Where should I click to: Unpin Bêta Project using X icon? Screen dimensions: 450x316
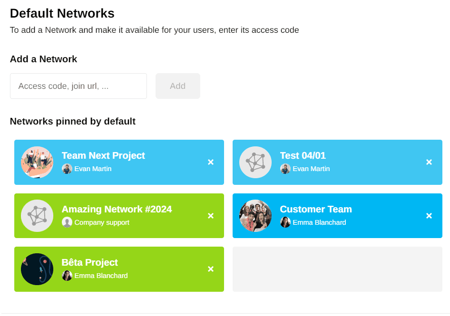[211, 269]
